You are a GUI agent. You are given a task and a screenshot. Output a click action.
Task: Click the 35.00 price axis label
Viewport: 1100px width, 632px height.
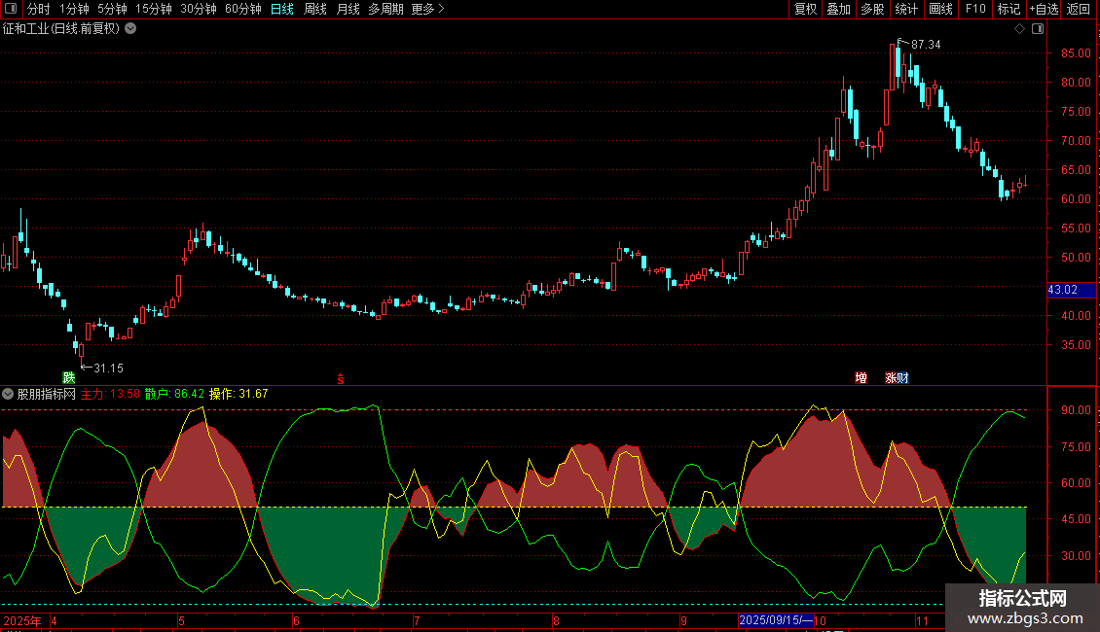pyautogui.click(x=1076, y=345)
